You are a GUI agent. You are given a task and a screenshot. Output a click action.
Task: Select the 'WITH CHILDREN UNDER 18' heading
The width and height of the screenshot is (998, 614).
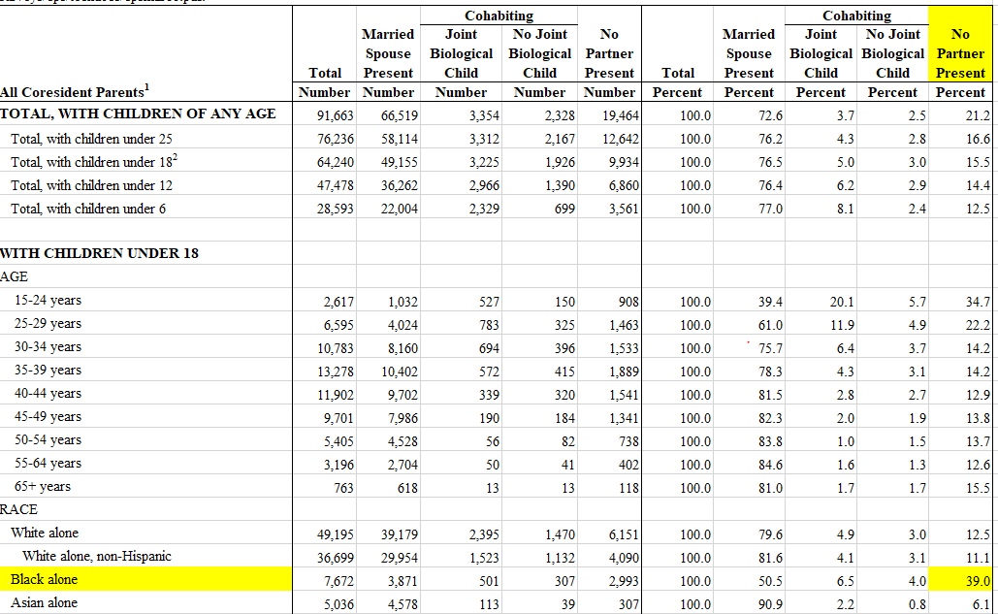[x=99, y=253]
